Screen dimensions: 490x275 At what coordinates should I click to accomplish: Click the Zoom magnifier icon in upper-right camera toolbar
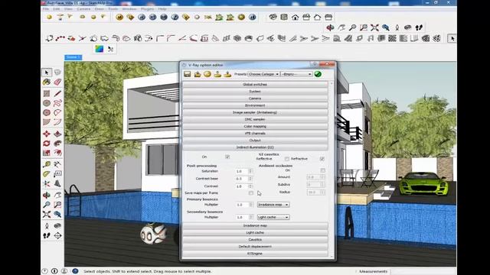[352, 27]
